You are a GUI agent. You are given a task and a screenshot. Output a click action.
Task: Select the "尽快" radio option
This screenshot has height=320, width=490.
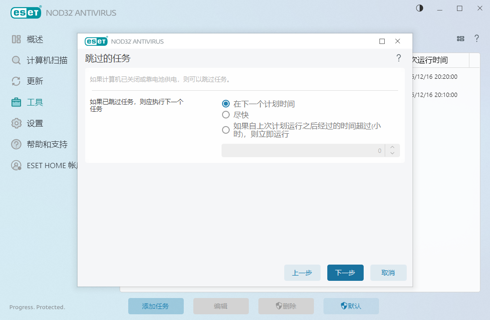point(226,115)
